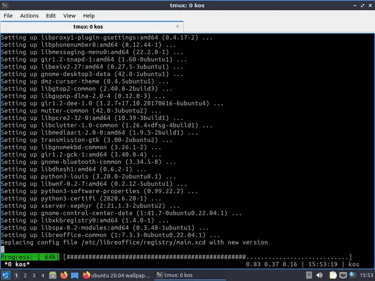
Task: Minimize the terminal window
Action: 354,5
